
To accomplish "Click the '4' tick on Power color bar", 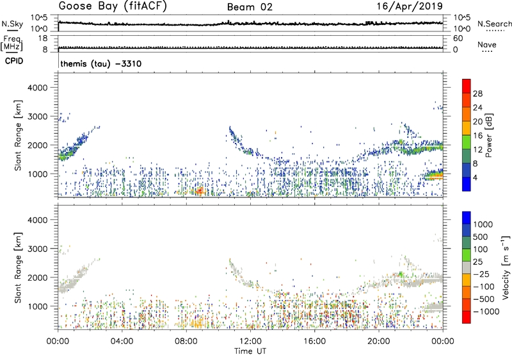I will (x=475, y=177).
